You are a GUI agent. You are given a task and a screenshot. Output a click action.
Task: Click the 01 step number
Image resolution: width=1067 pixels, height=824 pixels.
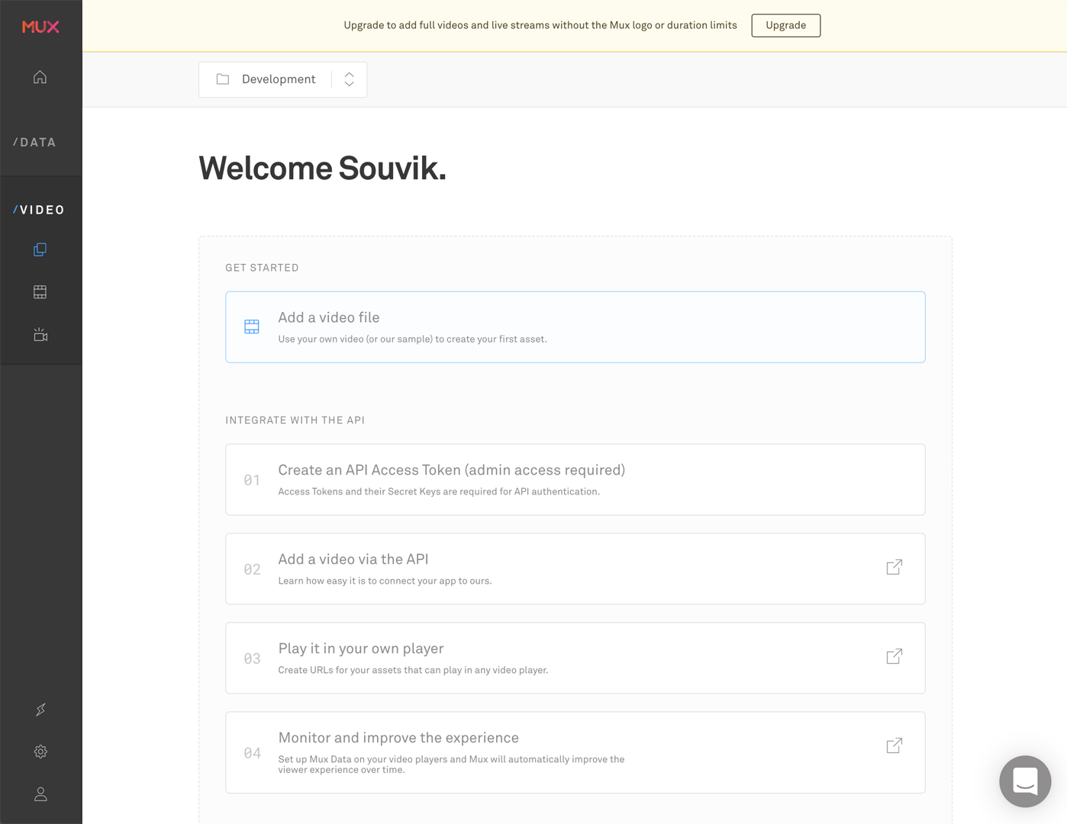[252, 480]
